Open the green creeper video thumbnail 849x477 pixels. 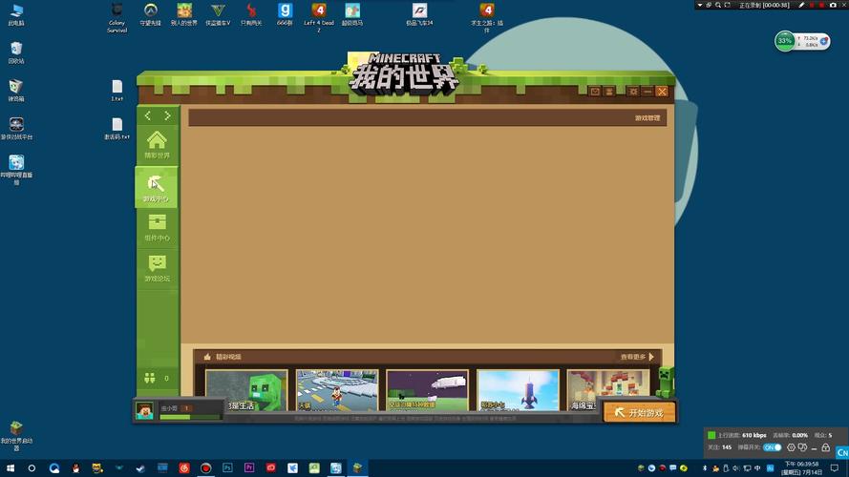tap(246, 390)
